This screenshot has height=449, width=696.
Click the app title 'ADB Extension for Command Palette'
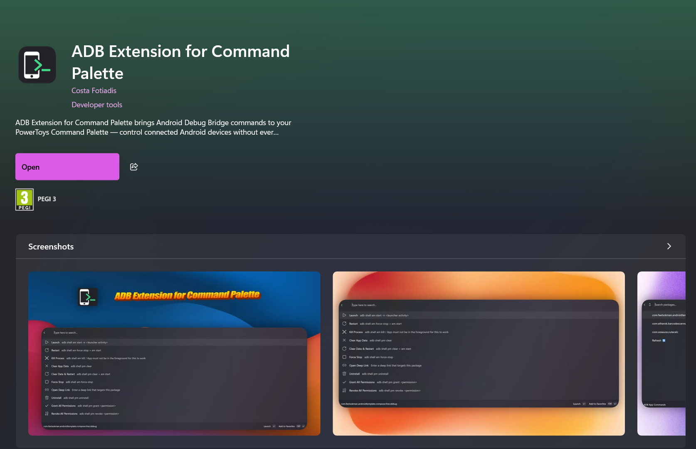point(180,62)
